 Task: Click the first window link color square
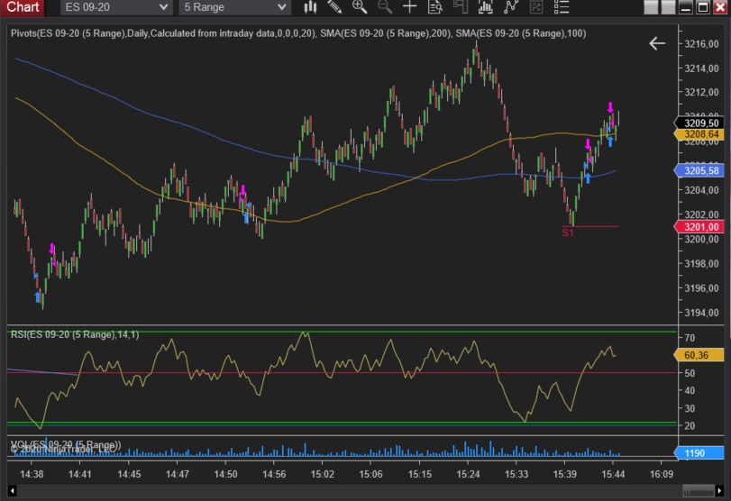tap(651, 7)
